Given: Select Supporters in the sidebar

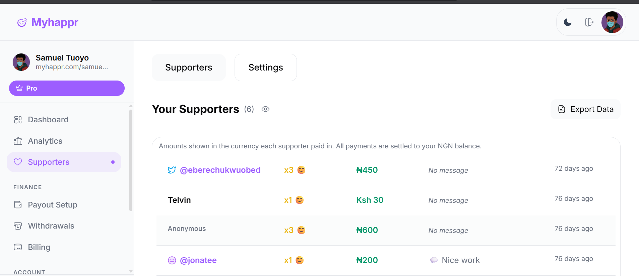Looking at the screenshot, I should (64, 162).
